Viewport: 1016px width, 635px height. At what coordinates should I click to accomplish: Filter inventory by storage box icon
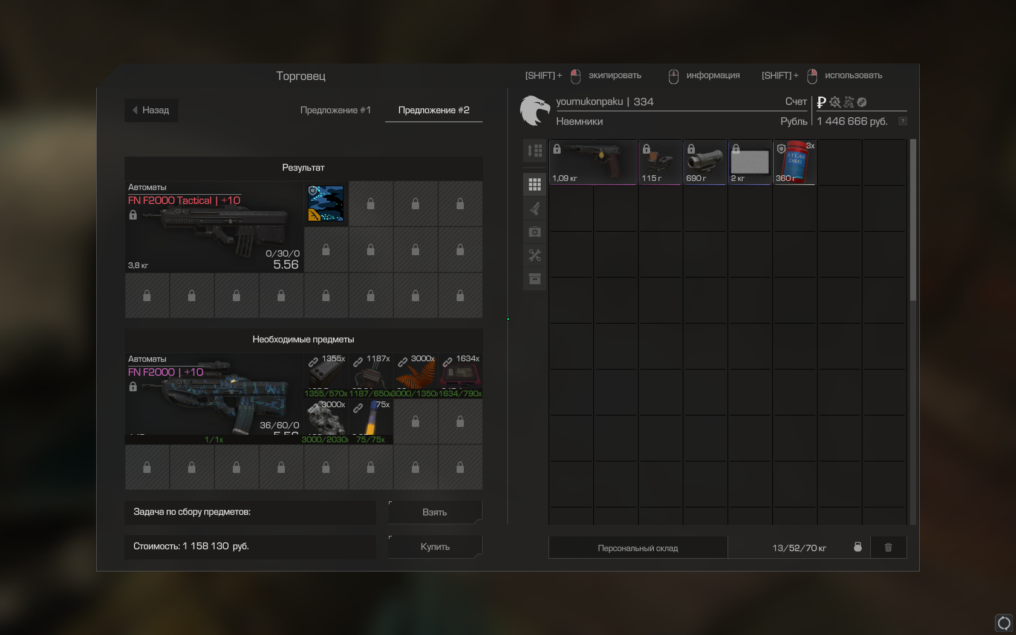pyautogui.click(x=535, y=279)
